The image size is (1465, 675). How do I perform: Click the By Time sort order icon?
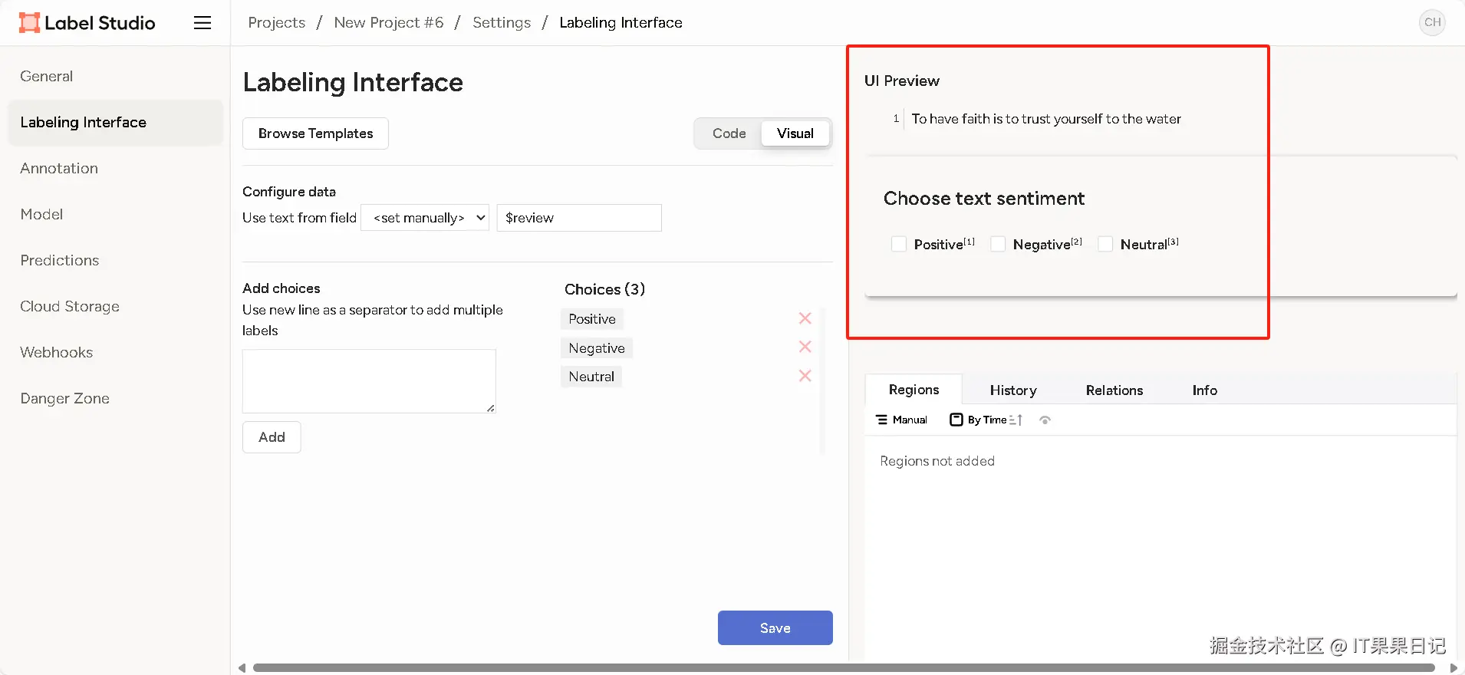1016,420
